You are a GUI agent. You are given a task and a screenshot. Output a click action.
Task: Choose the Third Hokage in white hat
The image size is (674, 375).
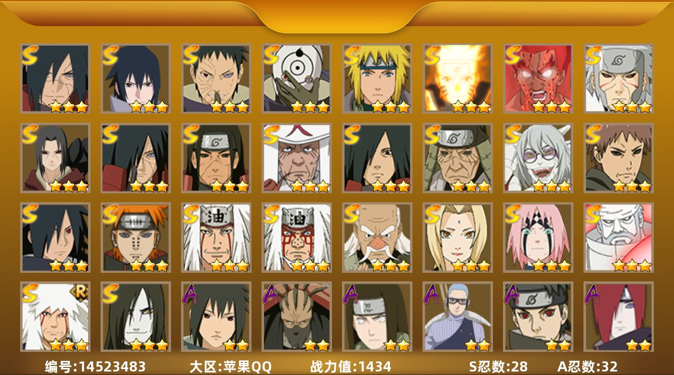pos(297,158)
